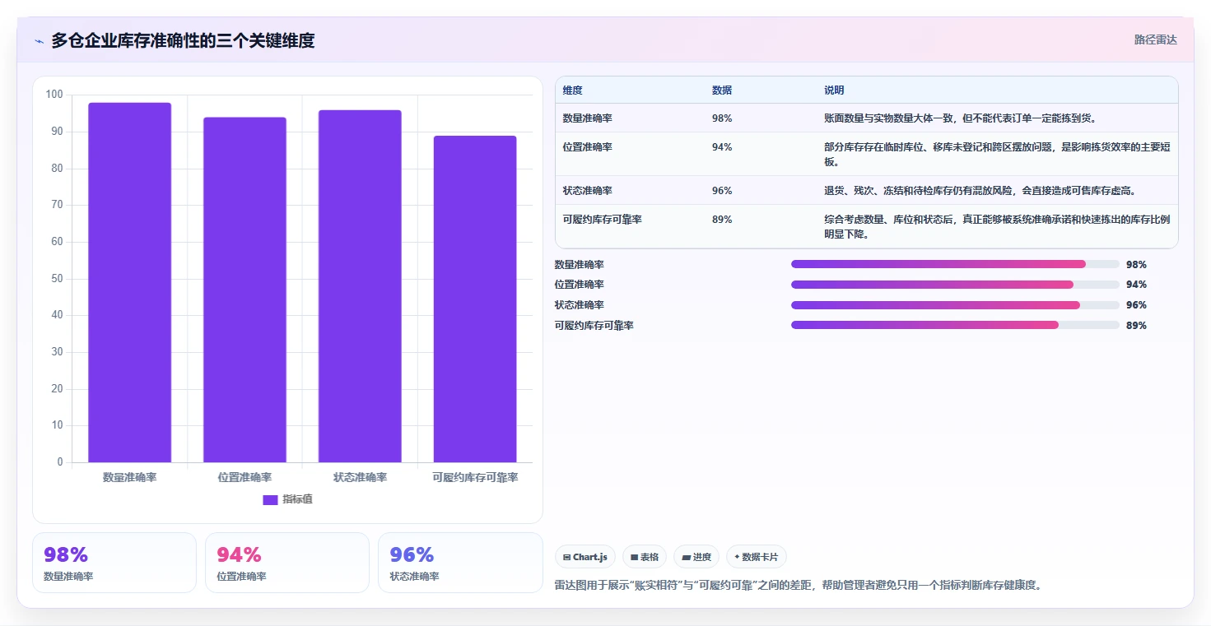
Task: Click the footer note starting 雷达图用于展示
Action: click(799, 586)
